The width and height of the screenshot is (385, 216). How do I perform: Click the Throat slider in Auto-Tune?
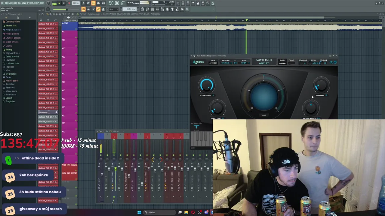[292, 63]
